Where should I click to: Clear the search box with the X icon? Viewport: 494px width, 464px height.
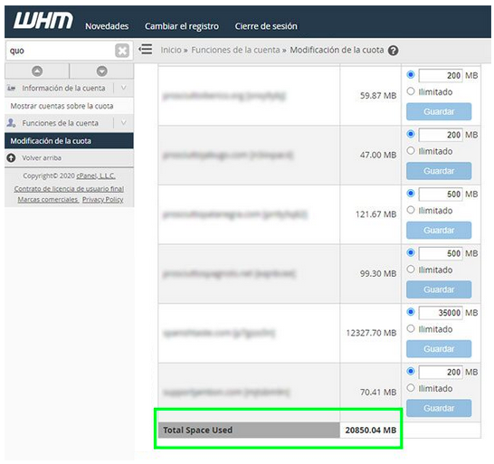point(122,51)
